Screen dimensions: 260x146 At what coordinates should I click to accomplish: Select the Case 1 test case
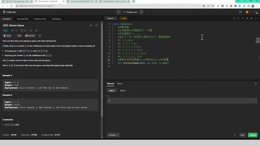112,90
